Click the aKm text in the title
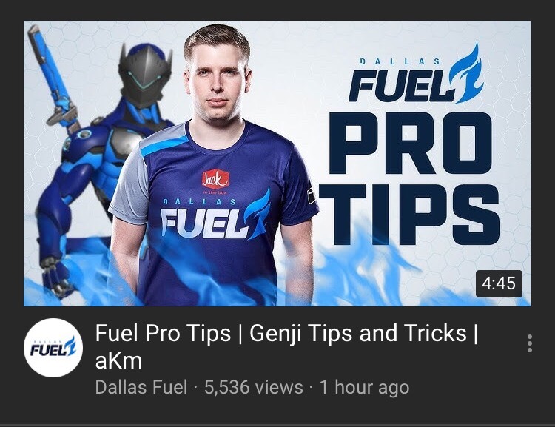Viewport: 555px width, 427px height. coord(118,361)
